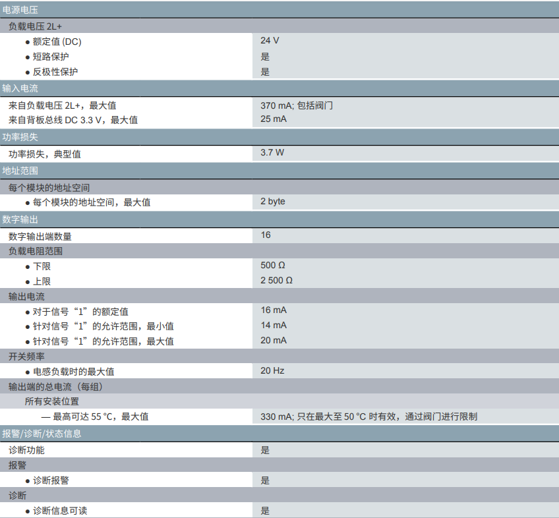Click 来自负载电压 2L+，最大值 label
Screen dimensions: 559x518
(x=63, y=105)
